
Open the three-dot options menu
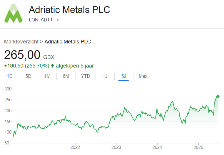pos(58,19)
